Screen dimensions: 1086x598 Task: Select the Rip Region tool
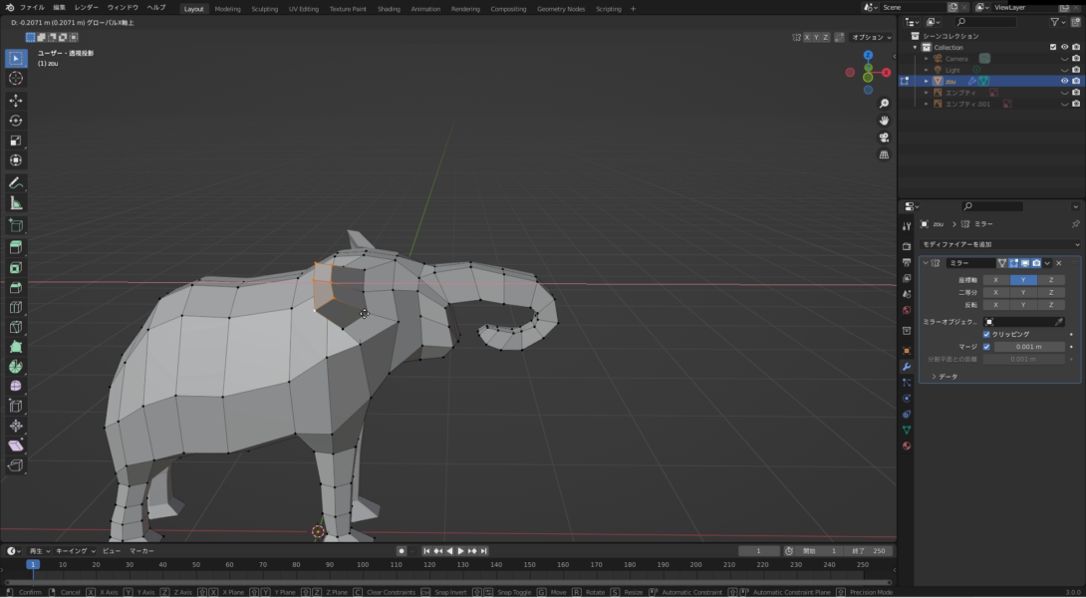pos(15,465)
